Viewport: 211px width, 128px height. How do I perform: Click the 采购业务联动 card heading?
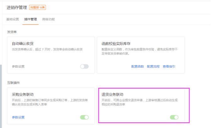click(23, 94)
